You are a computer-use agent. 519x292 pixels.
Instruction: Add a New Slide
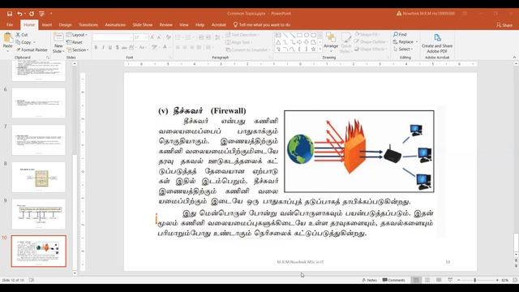(x=58, y=43)
